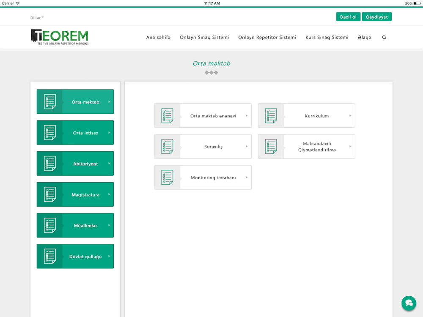Expand arrow on Müəllimlər sidebar item
The image size is (423, 317).
pos(109,225)
